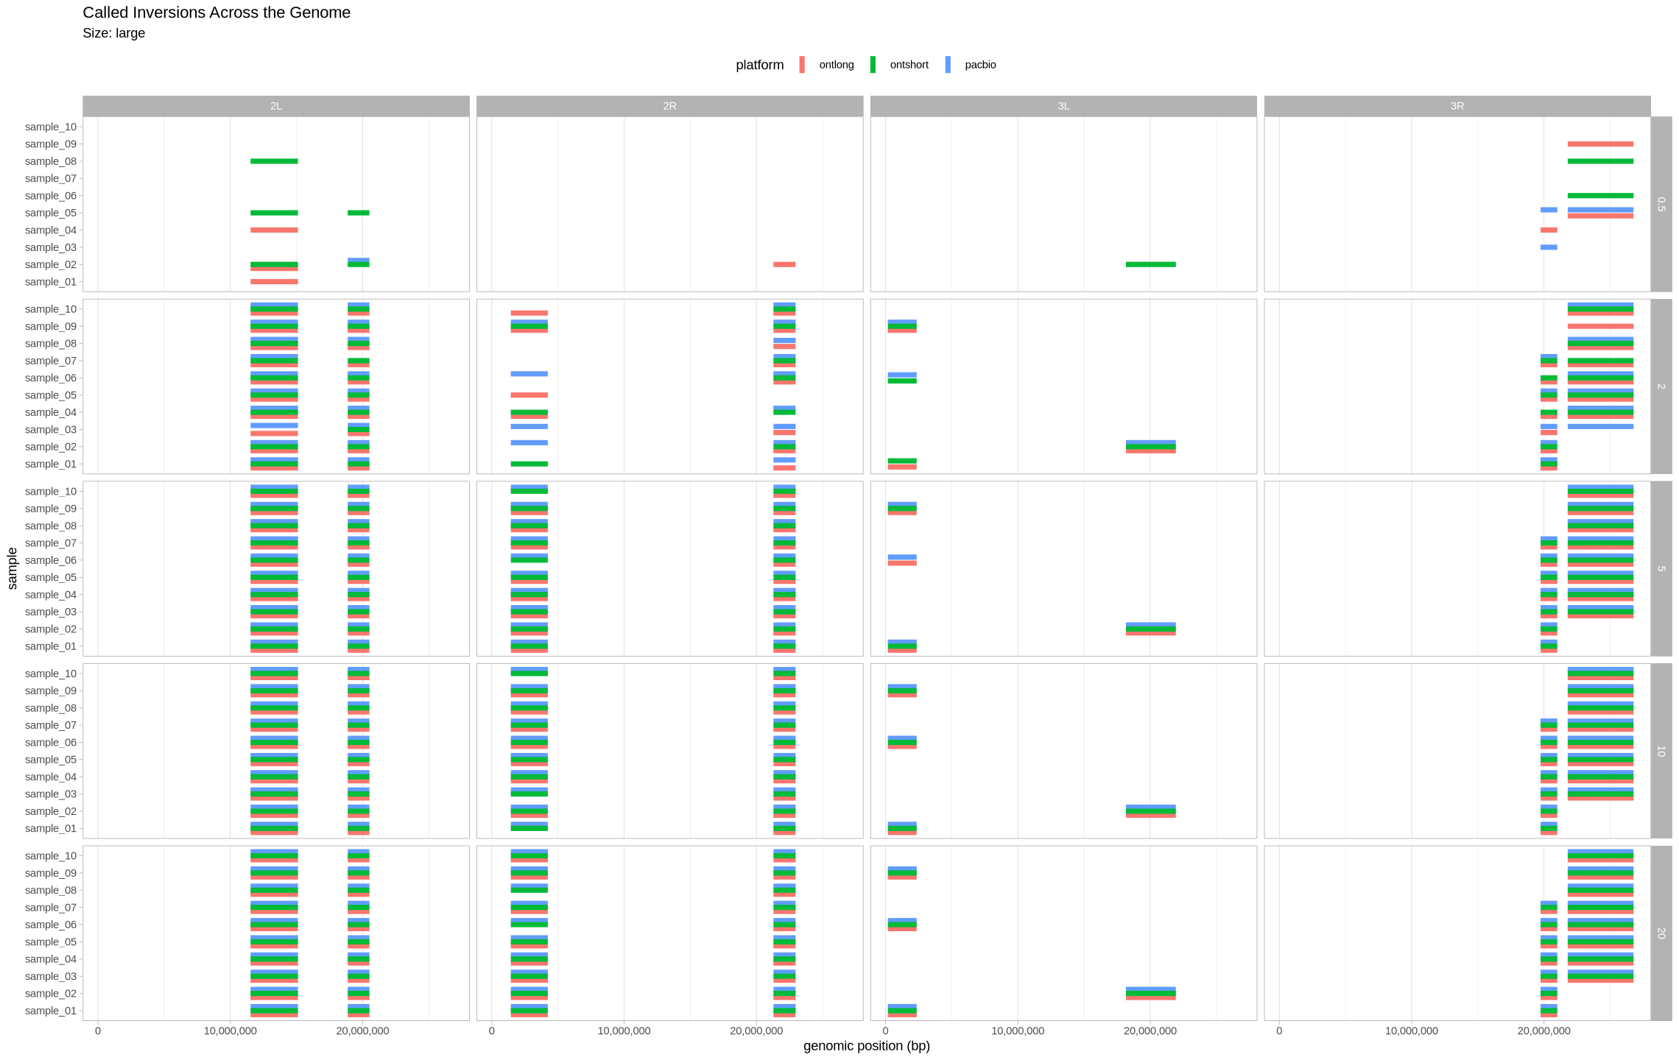1679x1060 pixels.
Task: Click sample_09 red bar in top 3R panel
Action: (1599, 144)
